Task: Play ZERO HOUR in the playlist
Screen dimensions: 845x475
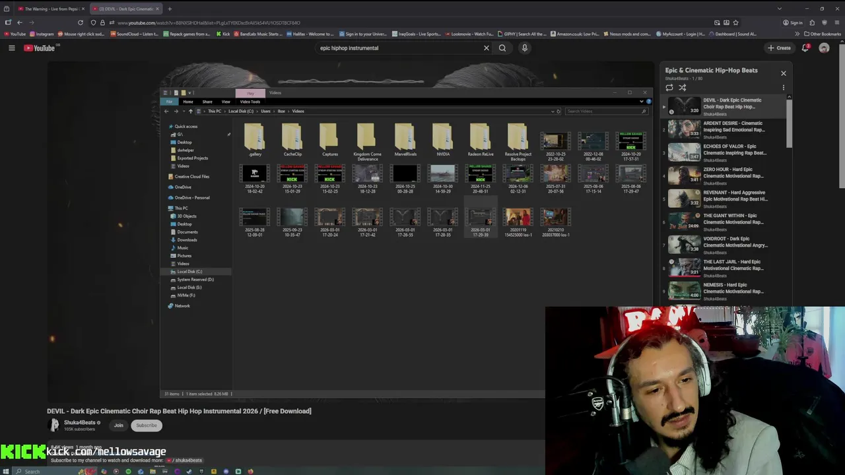Action: tap(723, 175)
